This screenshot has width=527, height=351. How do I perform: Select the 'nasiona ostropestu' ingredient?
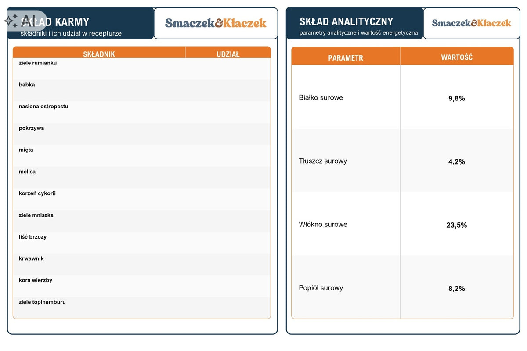(x=141, y=112)
